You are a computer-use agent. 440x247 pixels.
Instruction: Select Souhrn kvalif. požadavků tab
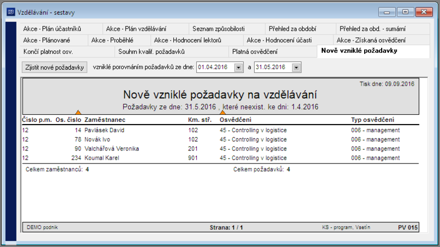pos(172,52)
